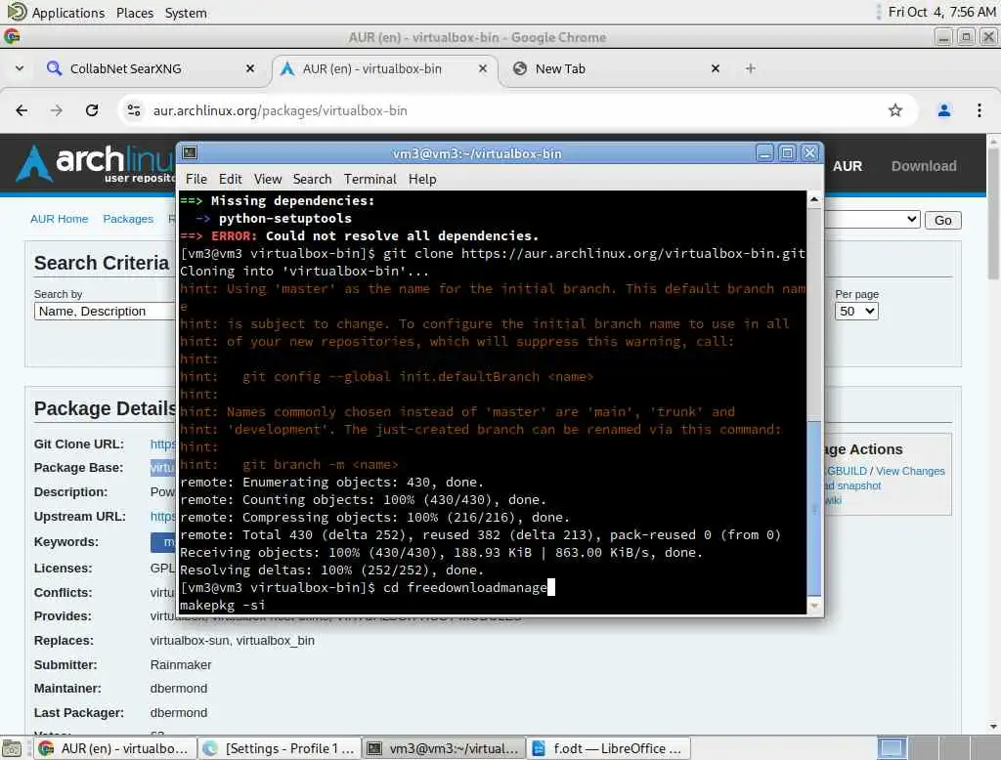Click the terminal window menu icon

tap(190, 153)
